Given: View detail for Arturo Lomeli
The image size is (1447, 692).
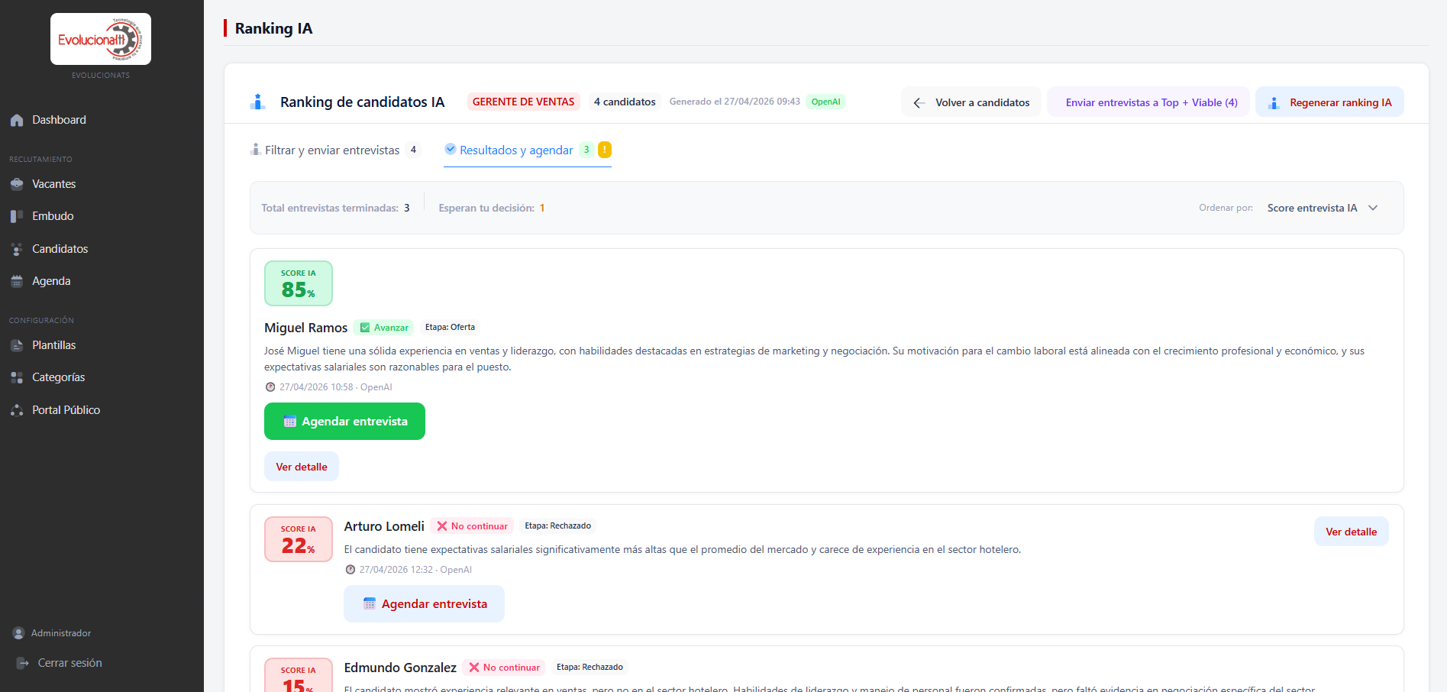Looking at the screenshot, I should pyautogui.click(x=1352, y=532).
